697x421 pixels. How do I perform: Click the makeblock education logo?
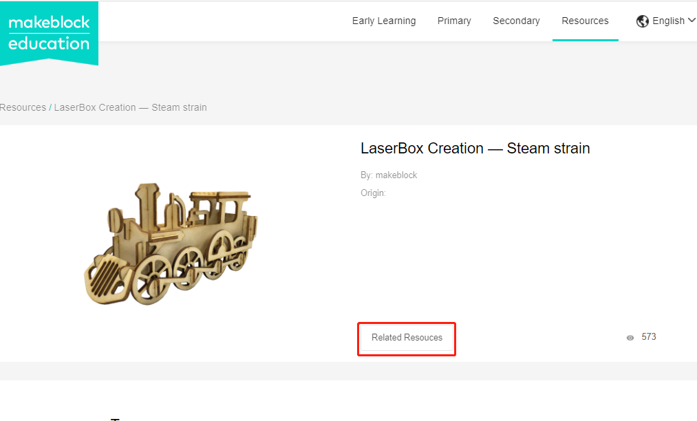49,32
